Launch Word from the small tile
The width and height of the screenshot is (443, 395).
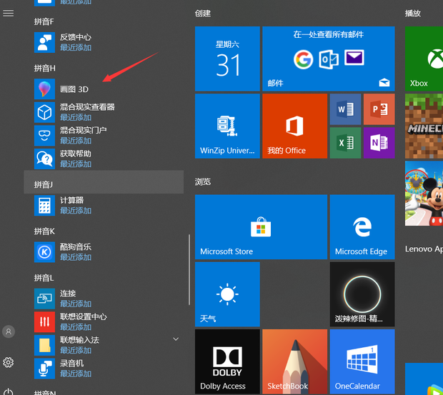point(345,109)
